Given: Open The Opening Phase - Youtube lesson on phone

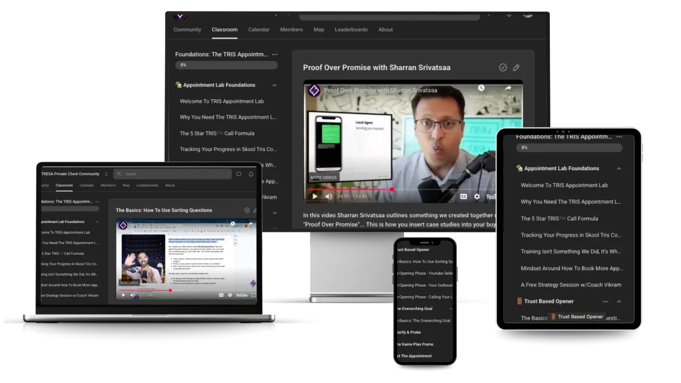Looking at the screenshot, I should (424, 273).
